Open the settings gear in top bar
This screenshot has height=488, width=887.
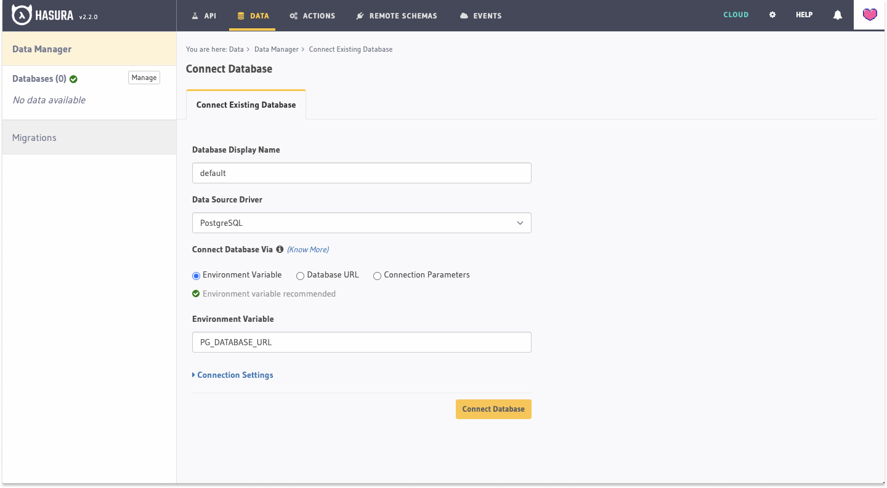772,14
